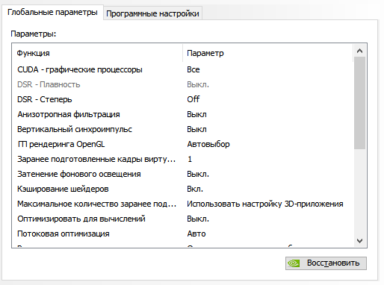Select the Заранее подготовленные кадры вирту... row
The height and width of the screenshot is (285, 384).
click(x=182, y=159)
